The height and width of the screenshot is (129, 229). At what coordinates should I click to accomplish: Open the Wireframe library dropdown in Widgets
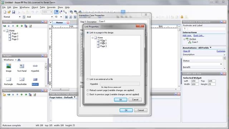point(16,60)
